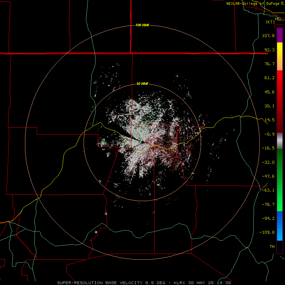Click the KLRX radar site dot at ring center

(x=142, y=142)
